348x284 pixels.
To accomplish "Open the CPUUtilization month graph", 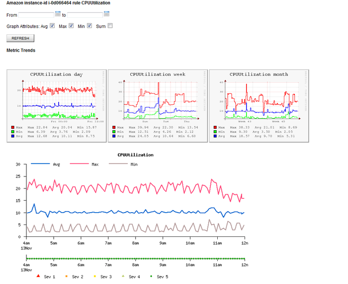I will pyautogui.click(x=259, y=106).
